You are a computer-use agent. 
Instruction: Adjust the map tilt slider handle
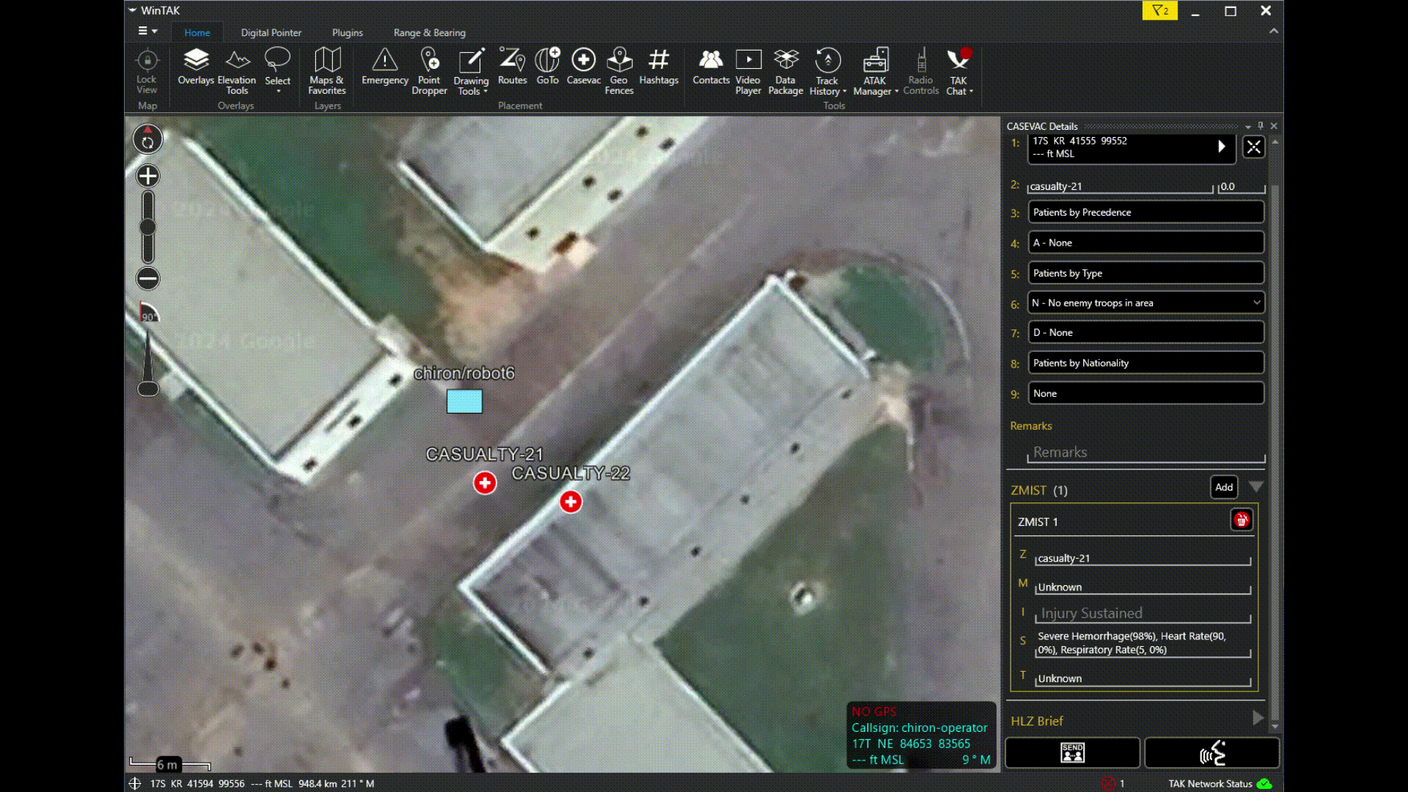[148, 389]
